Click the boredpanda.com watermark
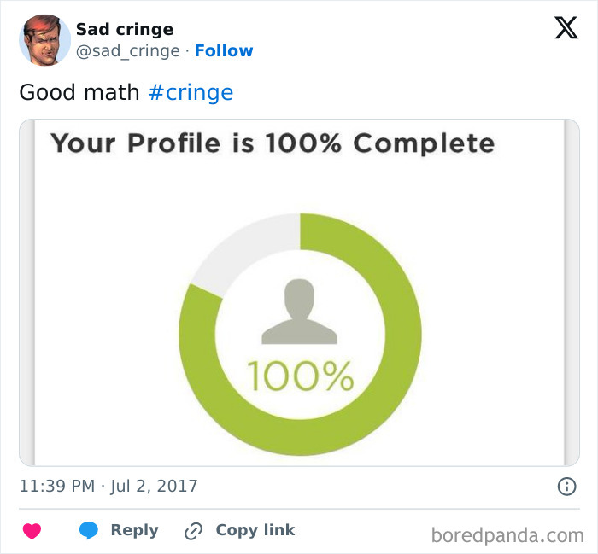The image size is (598, 554). pyautogui.click(x=507, y=535)
